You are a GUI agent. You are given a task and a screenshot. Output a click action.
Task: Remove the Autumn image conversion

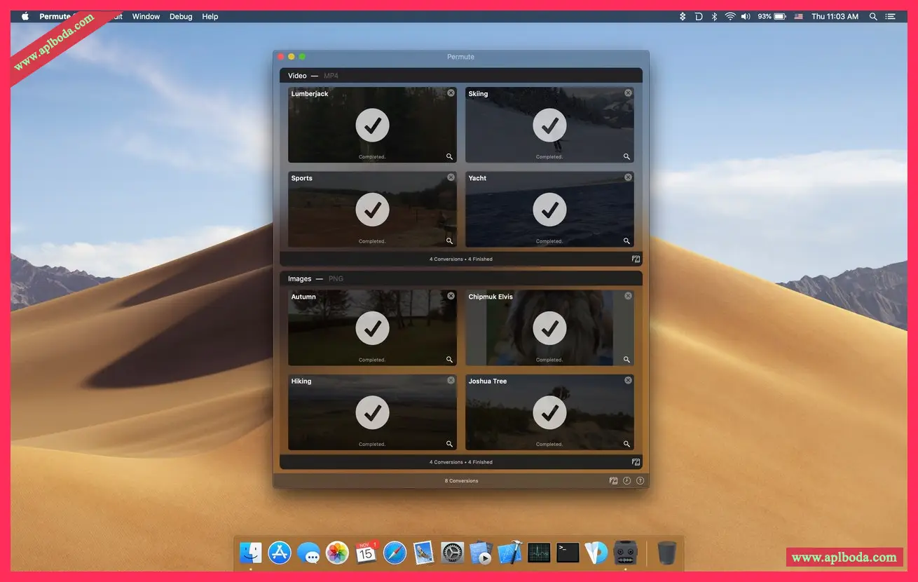451,295
